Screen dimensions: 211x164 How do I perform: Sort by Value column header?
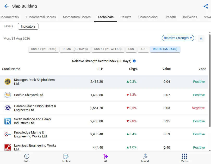coord(166,69)
